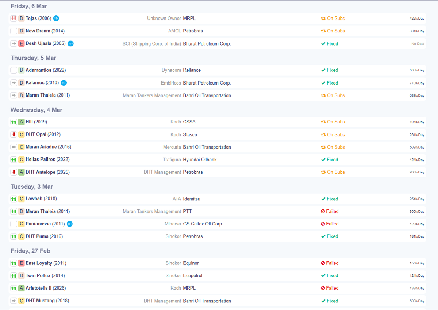Screen dimensions: 438x310
Task: Click the green up-arrows icon beside Twin Pollux
Action: (x=14, y=276)
